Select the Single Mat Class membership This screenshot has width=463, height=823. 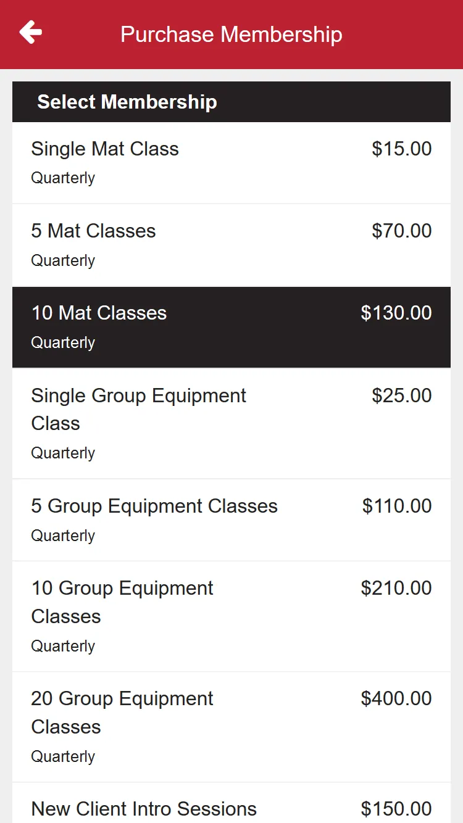pyautogui.click(x=231, y=163)
